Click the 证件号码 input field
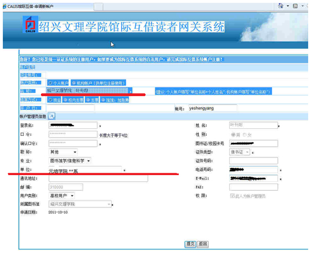 253,161
